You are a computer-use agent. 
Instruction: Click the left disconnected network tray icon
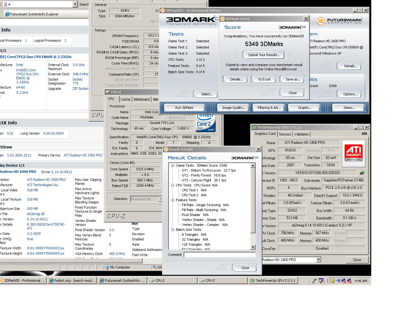[344, 281]
